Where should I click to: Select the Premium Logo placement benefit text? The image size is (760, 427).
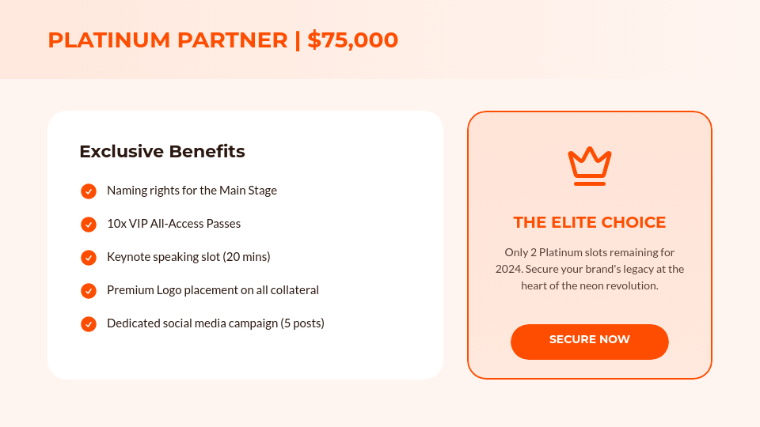212,290
